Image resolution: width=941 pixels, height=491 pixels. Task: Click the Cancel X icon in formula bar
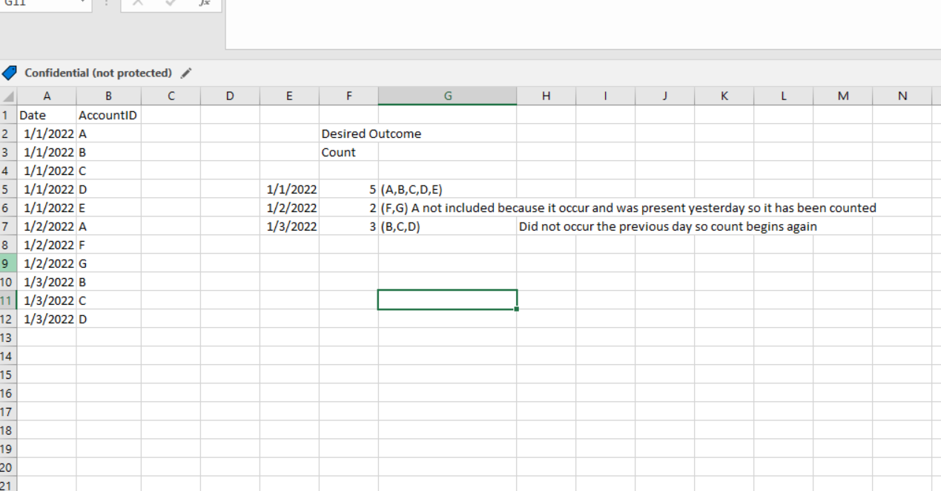(137, 4)
